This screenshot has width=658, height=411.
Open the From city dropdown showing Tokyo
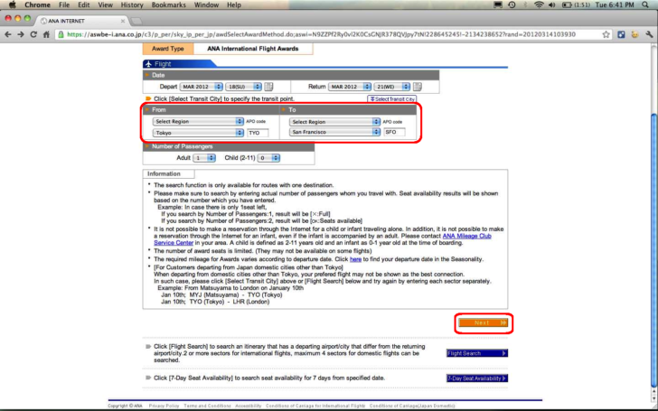[x=198, y=133]
